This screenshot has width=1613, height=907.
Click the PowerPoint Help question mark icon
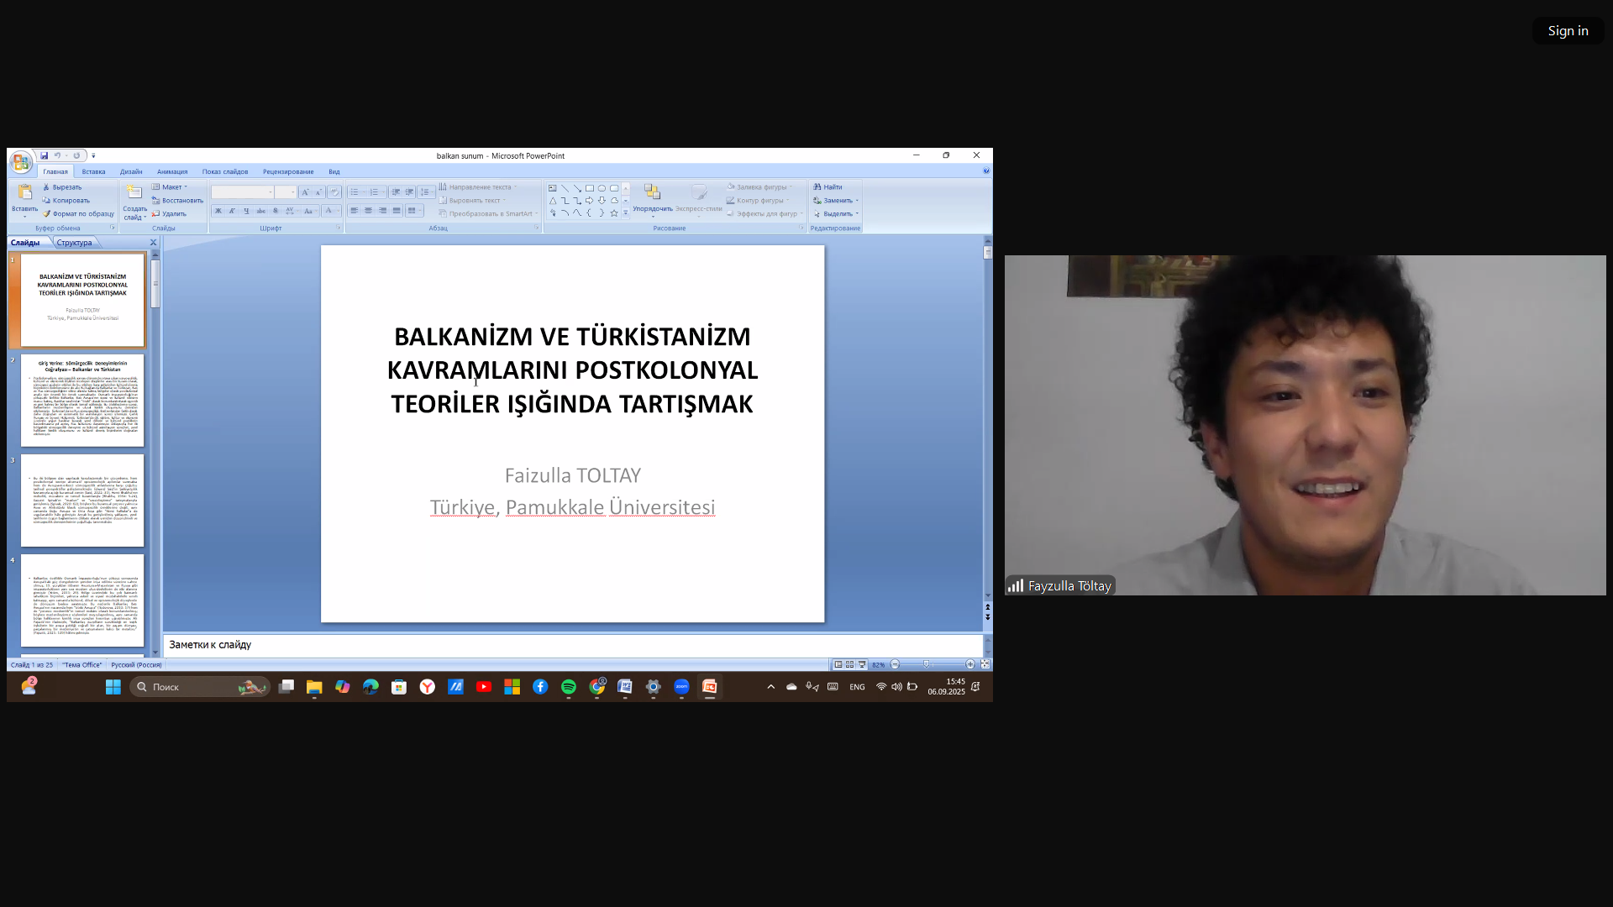coord(986,171)
